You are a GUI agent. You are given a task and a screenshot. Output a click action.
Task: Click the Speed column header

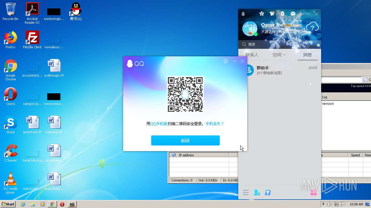[355, 155]
